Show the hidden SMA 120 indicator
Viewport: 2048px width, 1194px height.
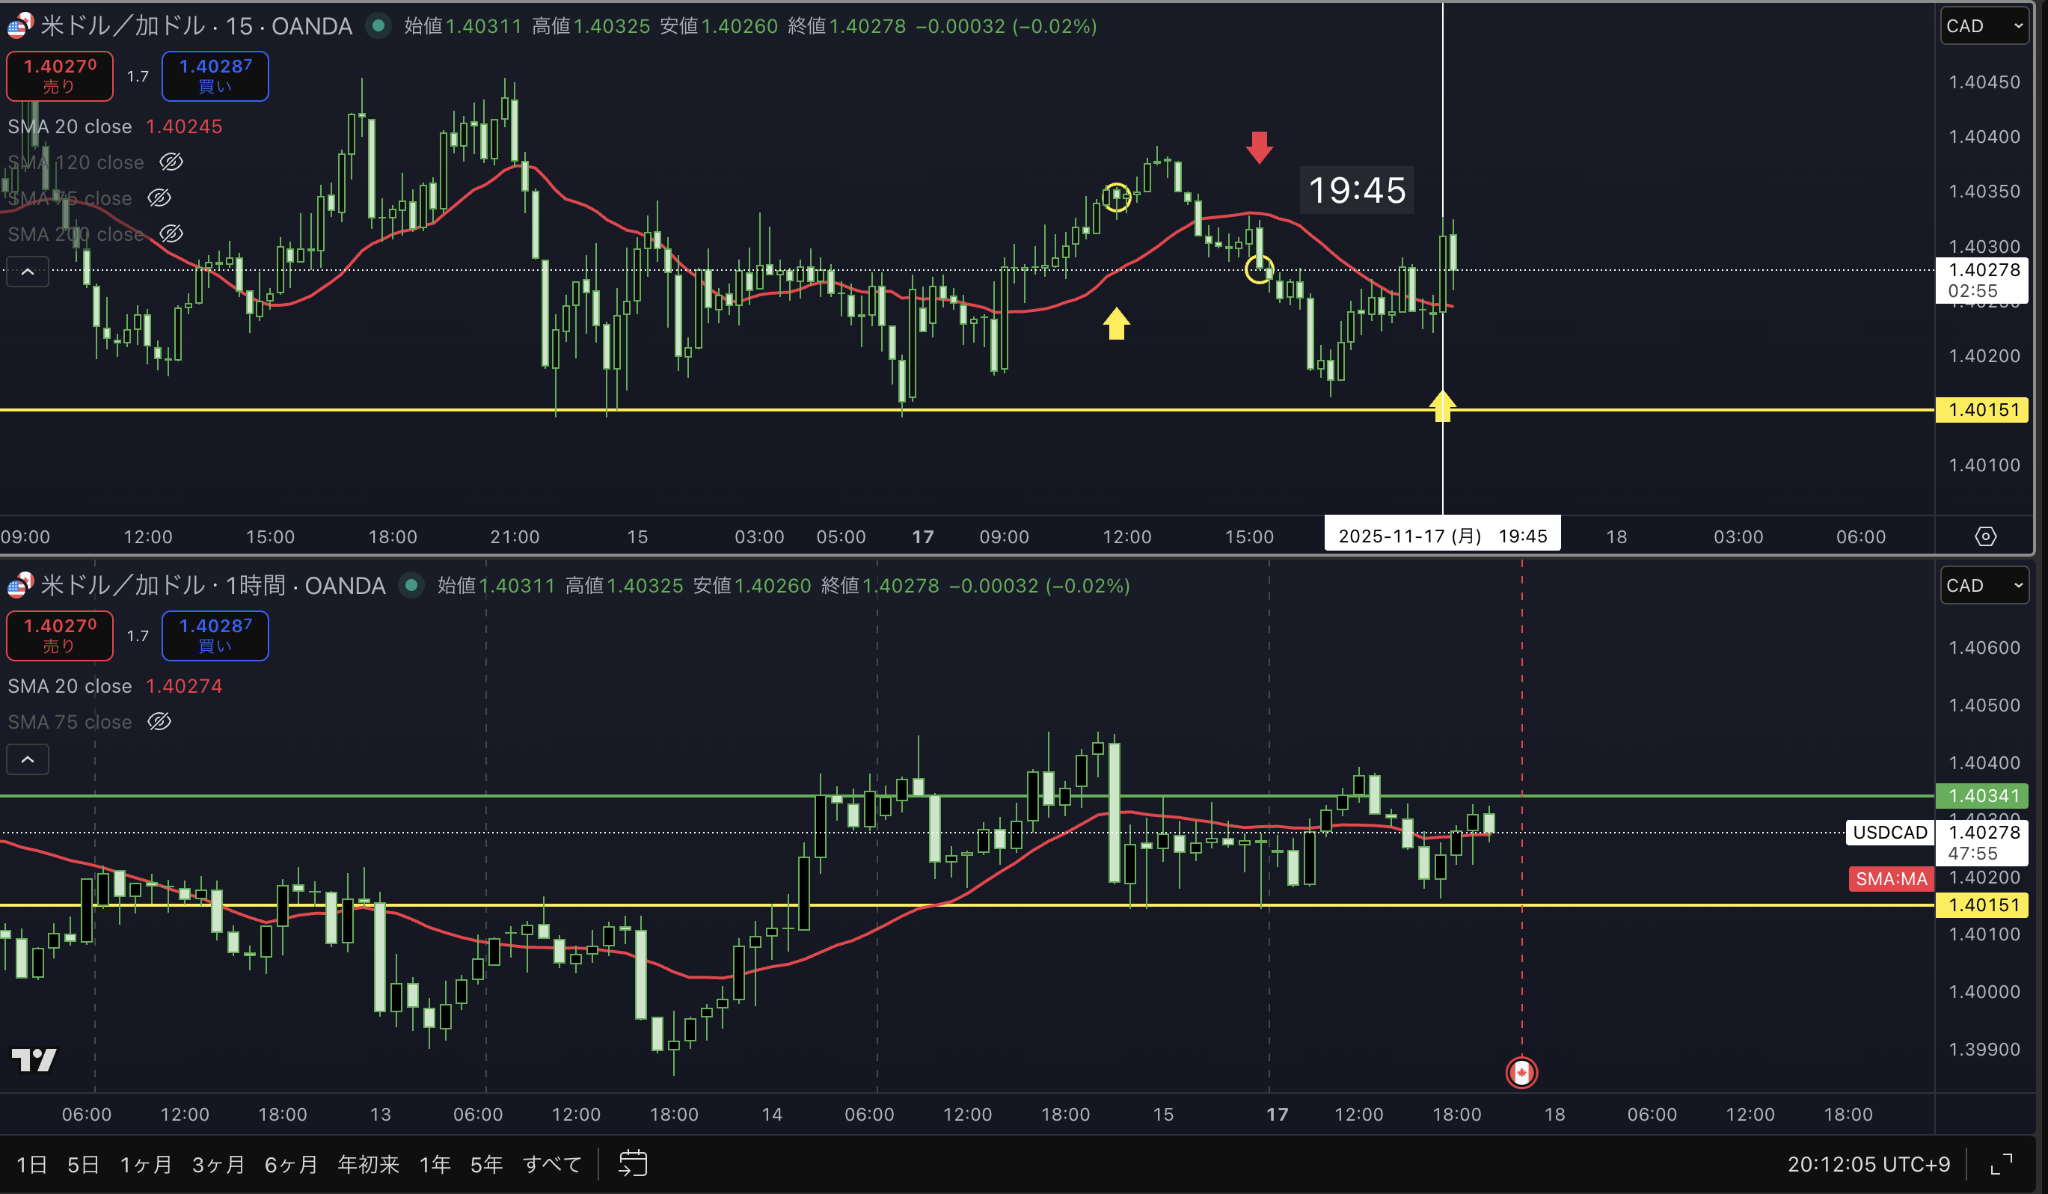[171, 162]
